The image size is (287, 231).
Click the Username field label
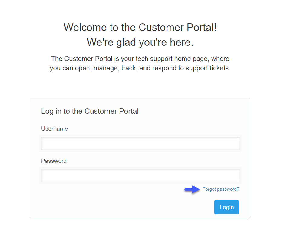tap(54, 129)
